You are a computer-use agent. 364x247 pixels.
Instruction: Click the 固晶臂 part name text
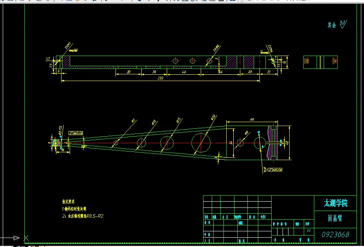(x=335, y=218)
